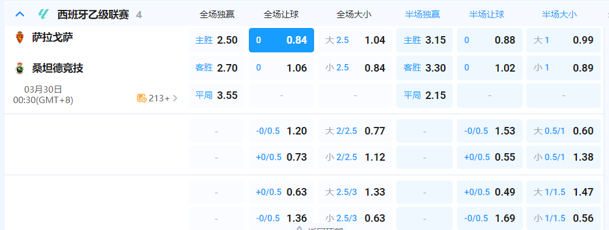Choose handicap -0/0.5 at 1.36
Viewport: 609px width, 230px height.
pos(281,218)
